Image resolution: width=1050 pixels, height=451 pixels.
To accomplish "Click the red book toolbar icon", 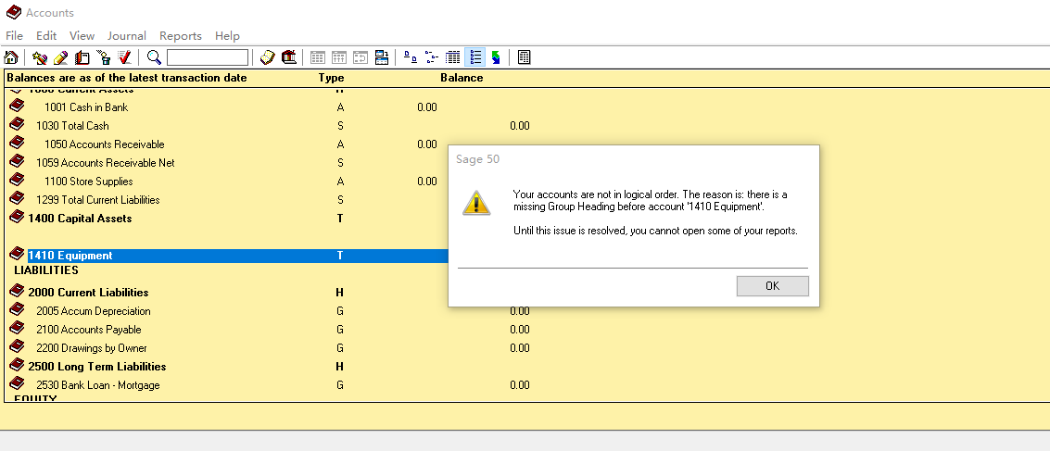I will point(82,57).
